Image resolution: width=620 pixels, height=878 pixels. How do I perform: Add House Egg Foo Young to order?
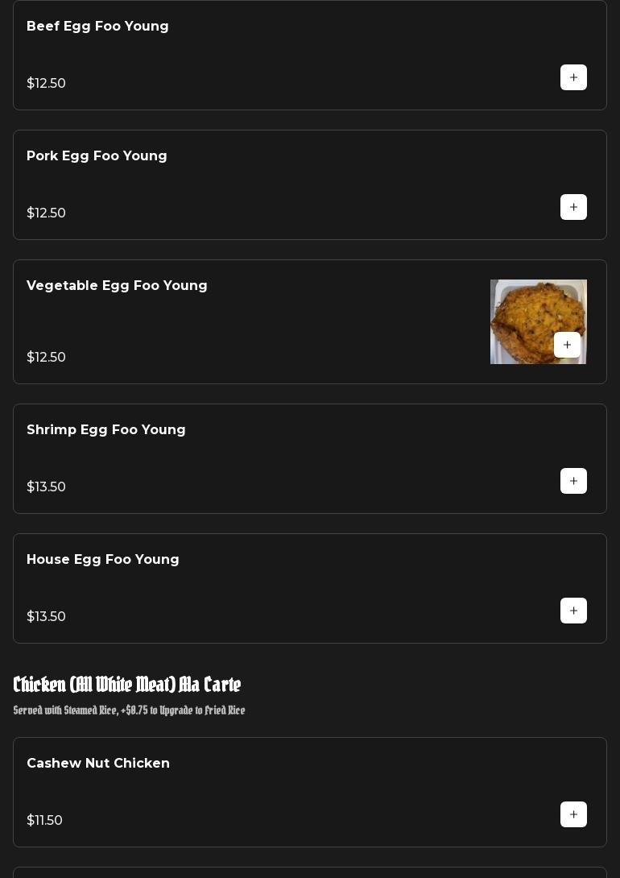(573, 611)
